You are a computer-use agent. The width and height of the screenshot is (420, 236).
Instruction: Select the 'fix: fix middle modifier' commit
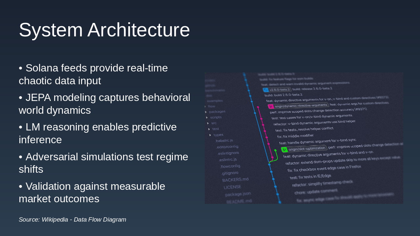click(x=295, y=136)
